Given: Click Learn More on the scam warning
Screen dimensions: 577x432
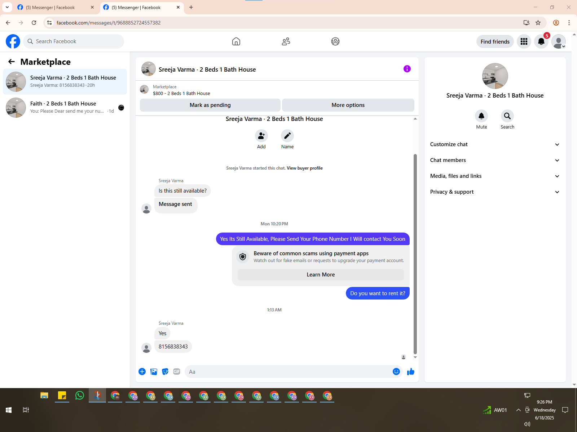Looking at the screenshot, I should coord(321,275).
